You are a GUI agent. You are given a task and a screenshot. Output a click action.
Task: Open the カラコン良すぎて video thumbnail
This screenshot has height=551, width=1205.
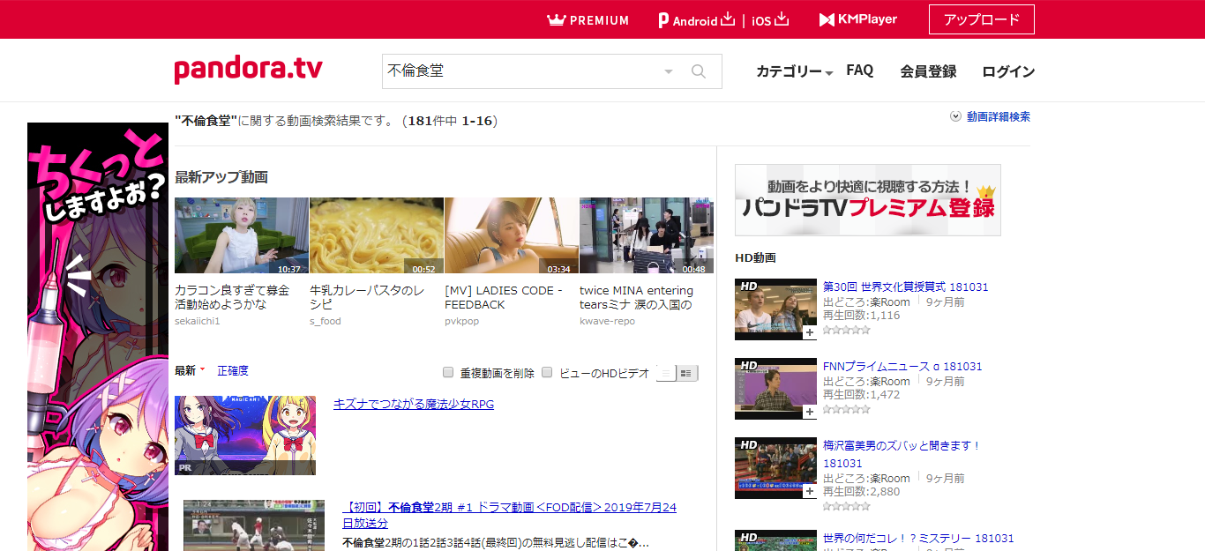click(x=242, y=235)
